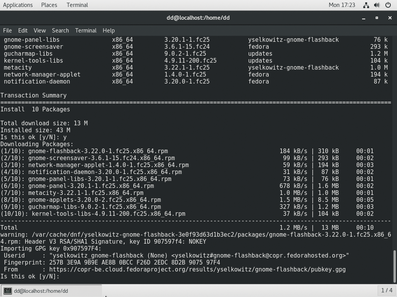Click 'Installed size: 43 M' line

(35, 130)
